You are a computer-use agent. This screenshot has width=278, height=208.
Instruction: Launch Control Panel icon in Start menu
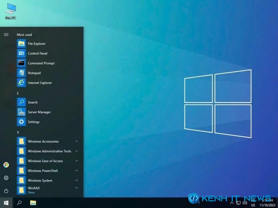tap(22, 53)
